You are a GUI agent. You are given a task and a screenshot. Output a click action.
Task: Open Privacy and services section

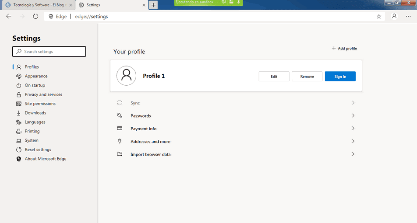43,94
